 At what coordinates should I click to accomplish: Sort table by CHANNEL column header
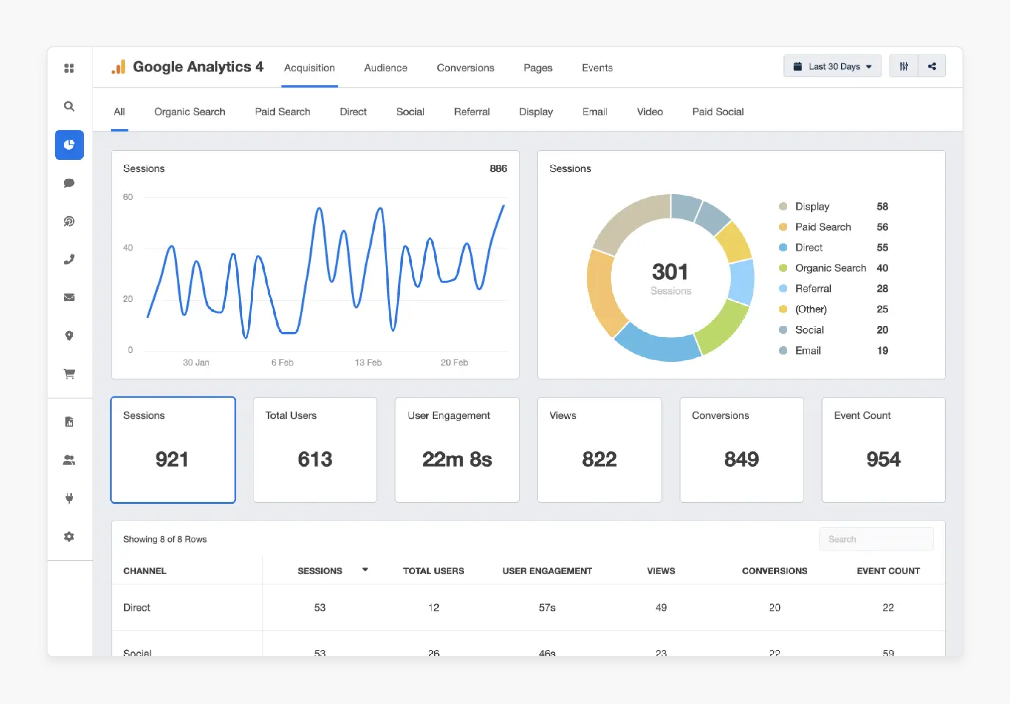pos(145,571)
